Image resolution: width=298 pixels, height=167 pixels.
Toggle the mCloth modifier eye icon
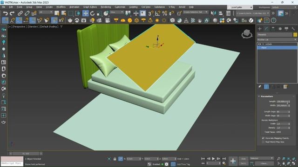(259, 44)
